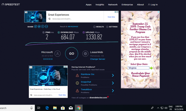
Task: Click Recalculate Your House Payment
Action: coord(140,74)
